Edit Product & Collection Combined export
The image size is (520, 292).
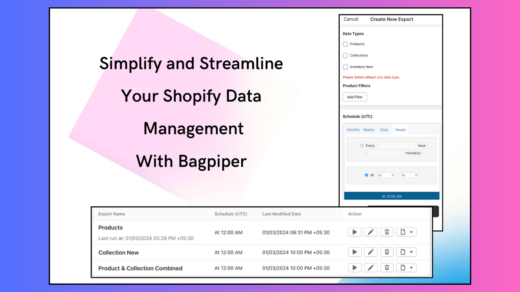pyautogui.click(x=370, y=268)
